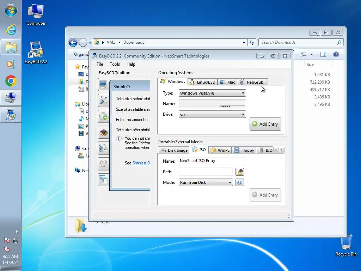This screenshot has width=361, height=271.
Task: Switch to WinPE tab
Action: 220,150
